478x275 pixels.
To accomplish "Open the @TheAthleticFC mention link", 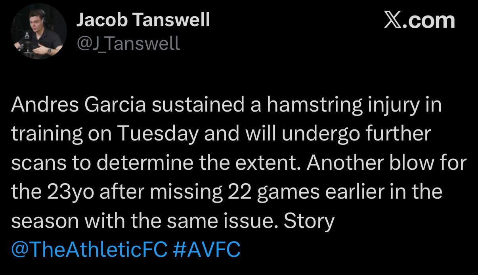I will tap(90, 249).
